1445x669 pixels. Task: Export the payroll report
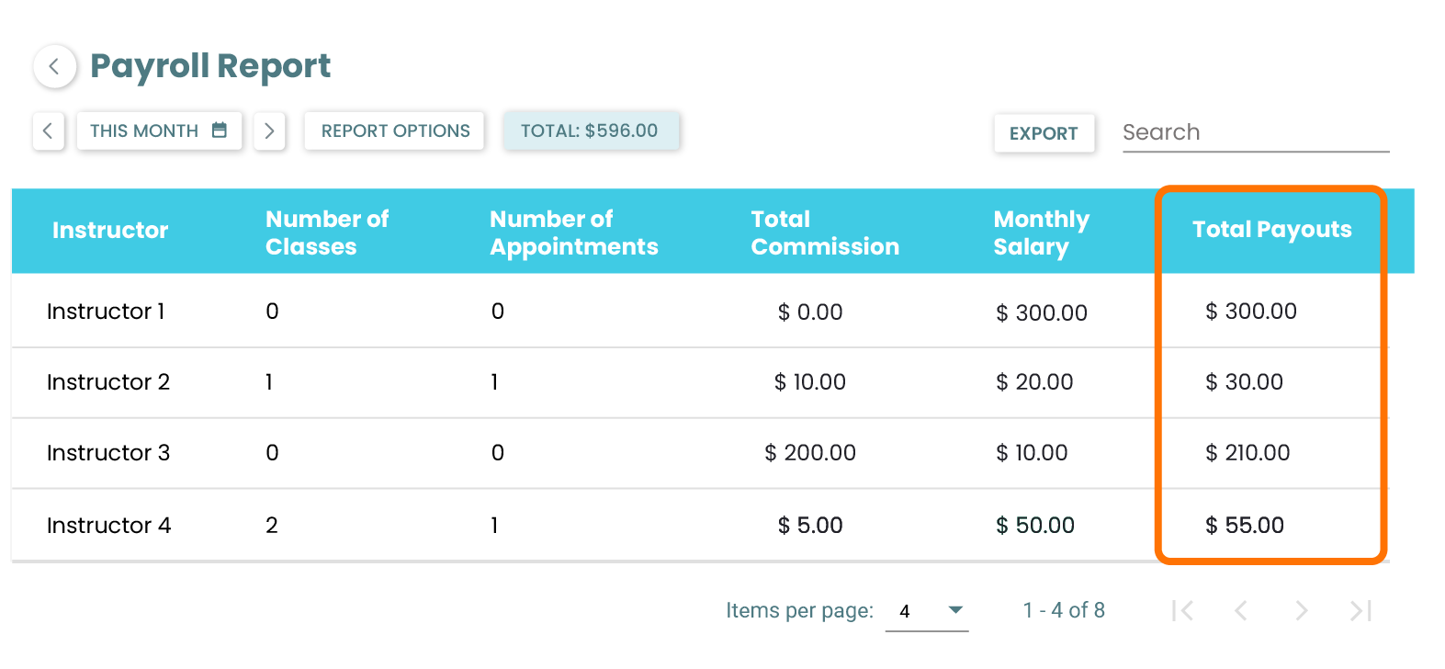pyautogui.click(x=1044, y=133)
